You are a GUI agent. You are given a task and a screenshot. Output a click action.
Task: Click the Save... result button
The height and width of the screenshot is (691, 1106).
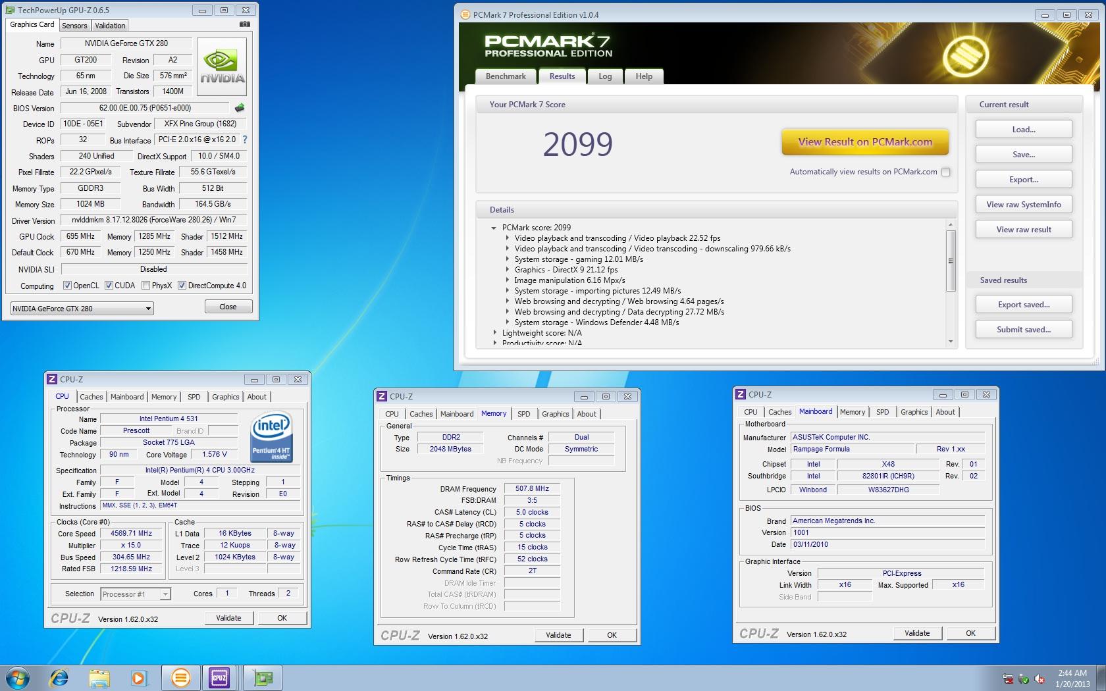1024,155
